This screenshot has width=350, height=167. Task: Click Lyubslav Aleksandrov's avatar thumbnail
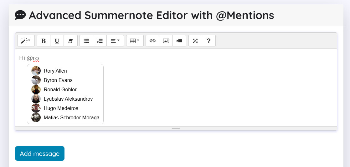click(x=36, y=99)
